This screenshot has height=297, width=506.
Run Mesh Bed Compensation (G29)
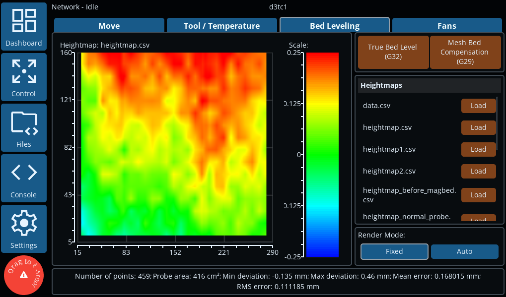[x=464, y=52]
